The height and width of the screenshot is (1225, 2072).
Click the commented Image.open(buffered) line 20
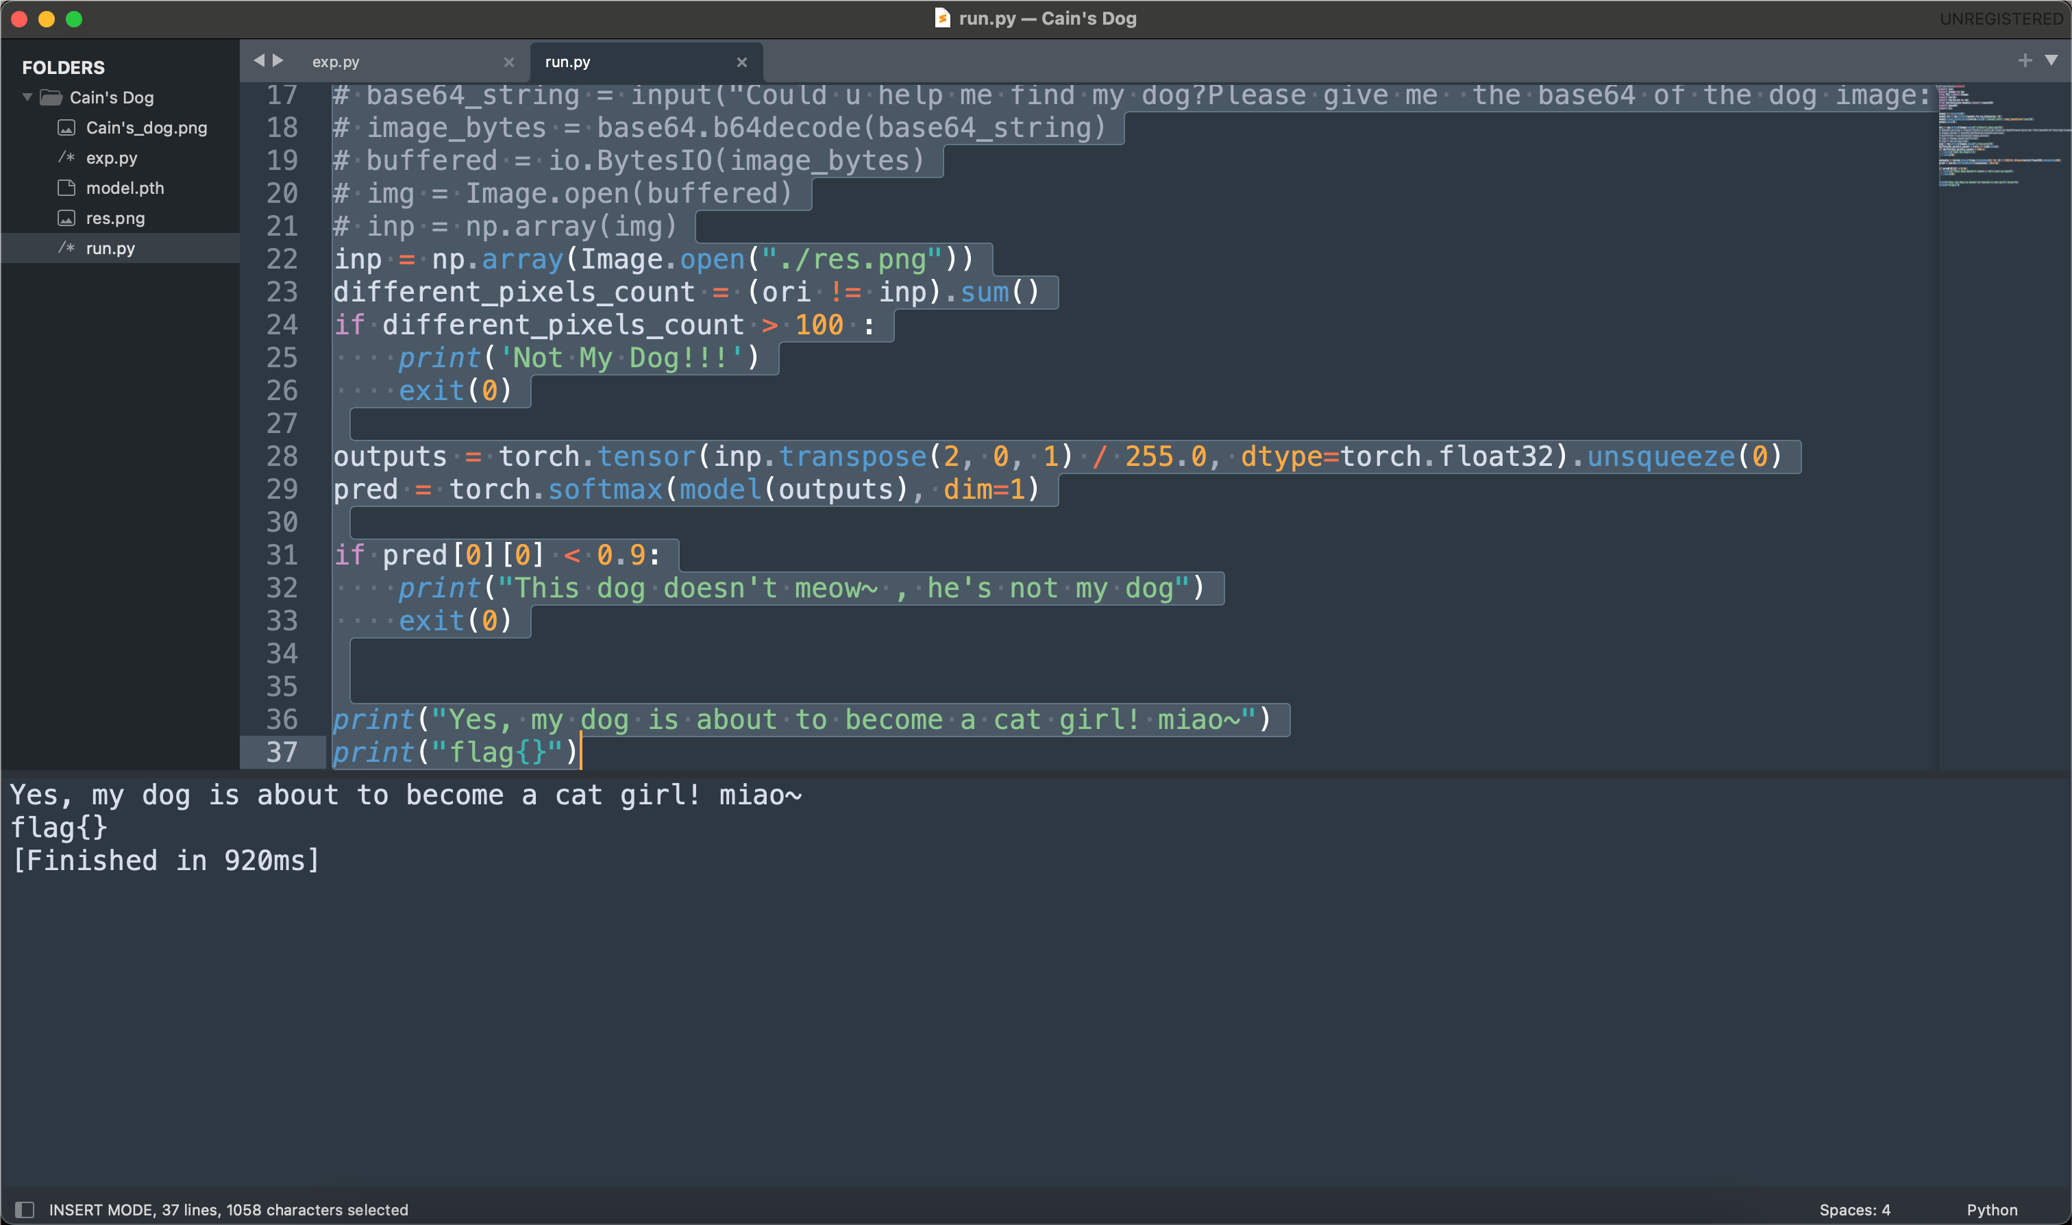pos(563,194)
